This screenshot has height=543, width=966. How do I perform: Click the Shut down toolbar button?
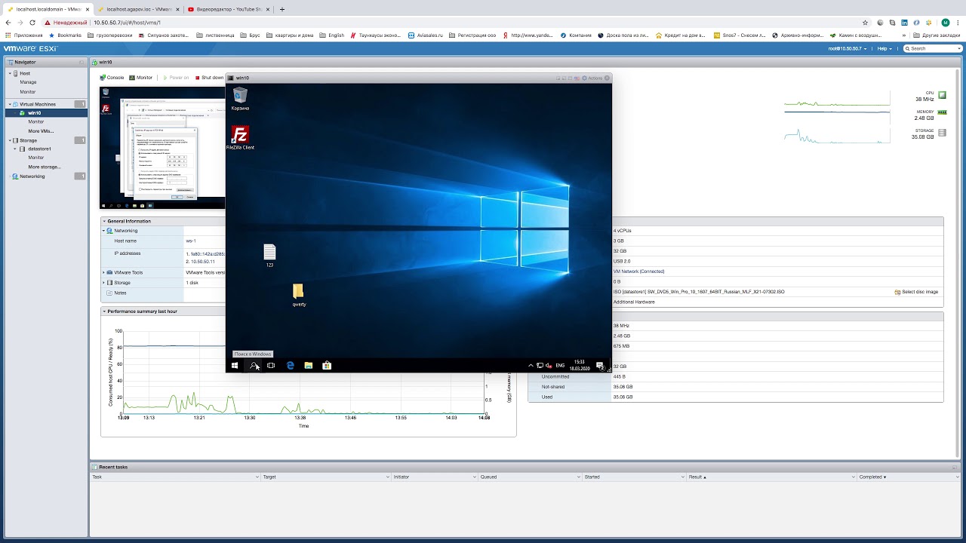(x=209, y=78)
